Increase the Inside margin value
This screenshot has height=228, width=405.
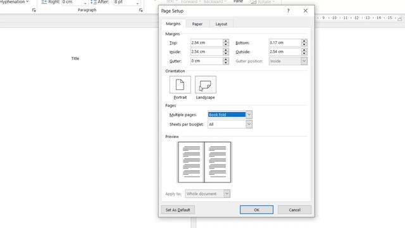[x=226, y=50]
